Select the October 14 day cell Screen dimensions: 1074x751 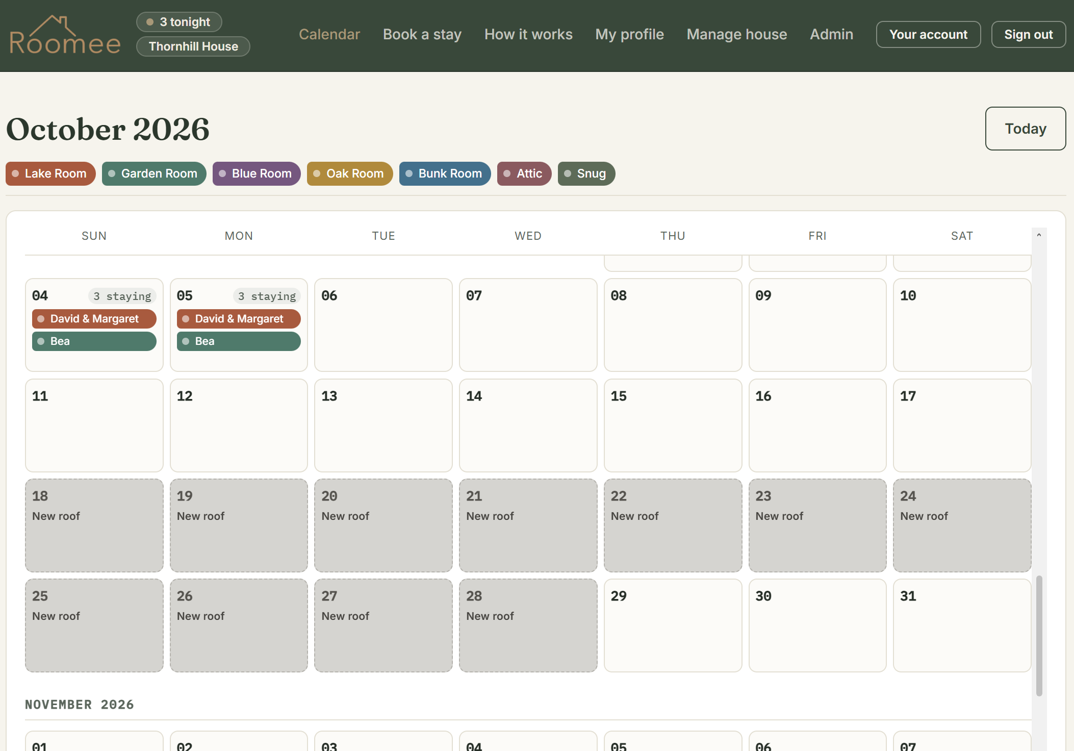pyautogui.click(x=528, y=425)
